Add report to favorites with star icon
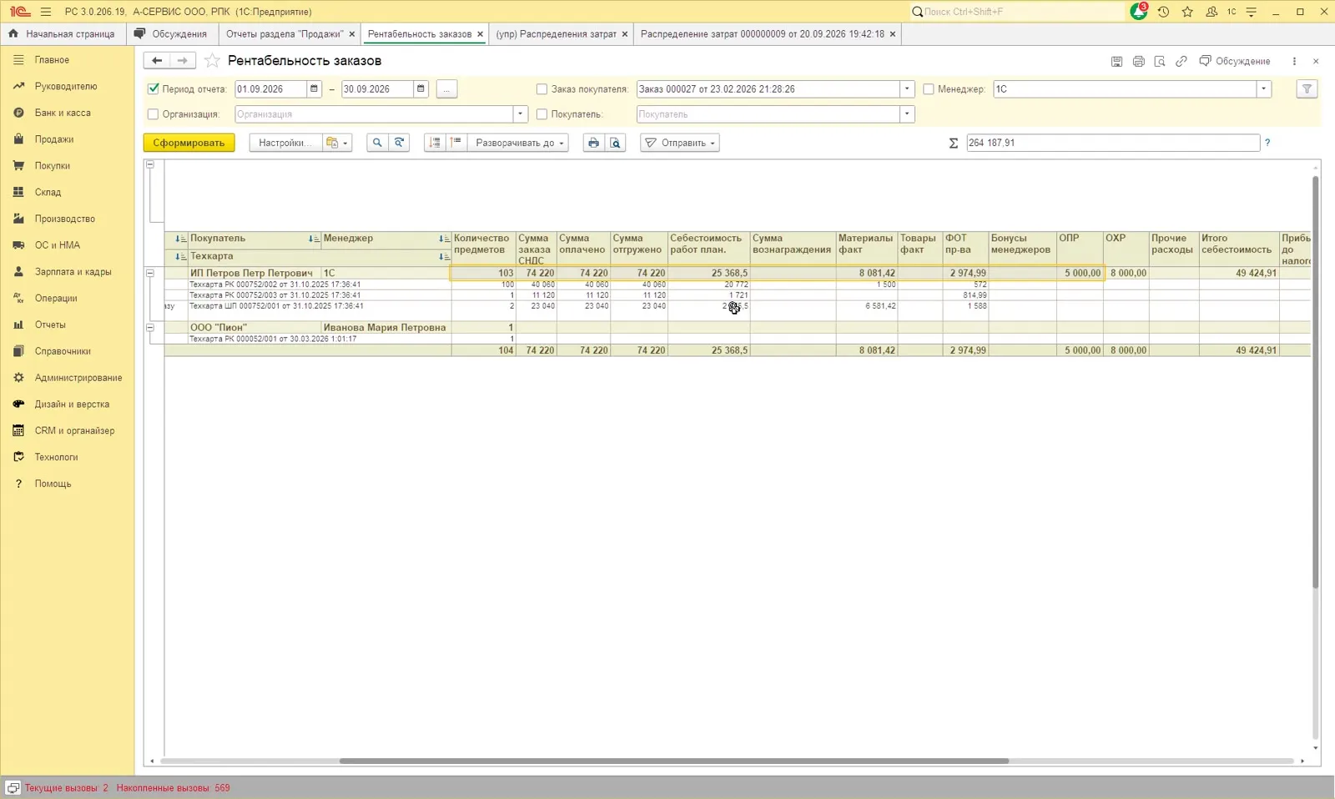The image size is (1335, 799). pos(213,60)
